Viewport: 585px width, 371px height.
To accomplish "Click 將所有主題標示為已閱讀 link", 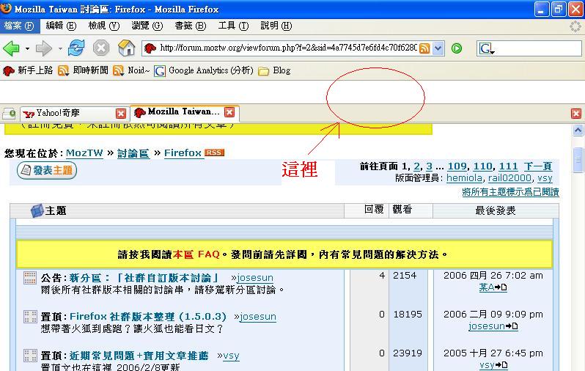I will [510, 192].
